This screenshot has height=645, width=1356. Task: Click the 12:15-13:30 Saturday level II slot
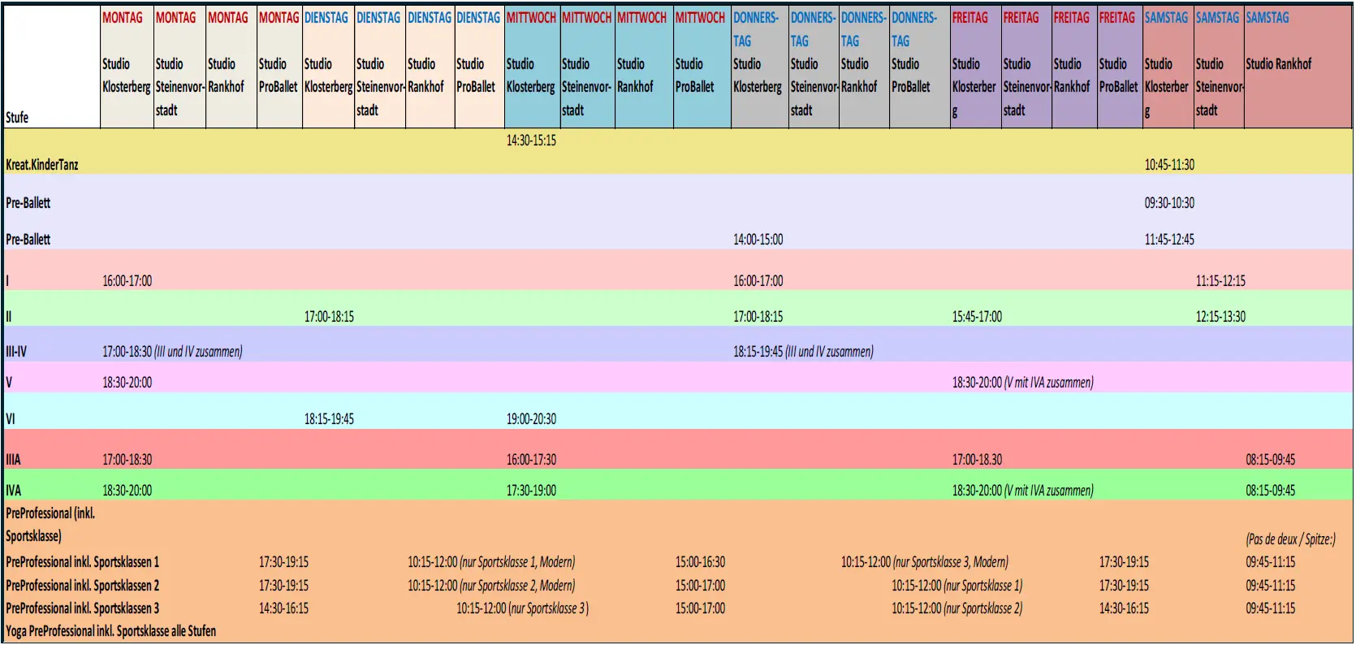pos(1220,317)
